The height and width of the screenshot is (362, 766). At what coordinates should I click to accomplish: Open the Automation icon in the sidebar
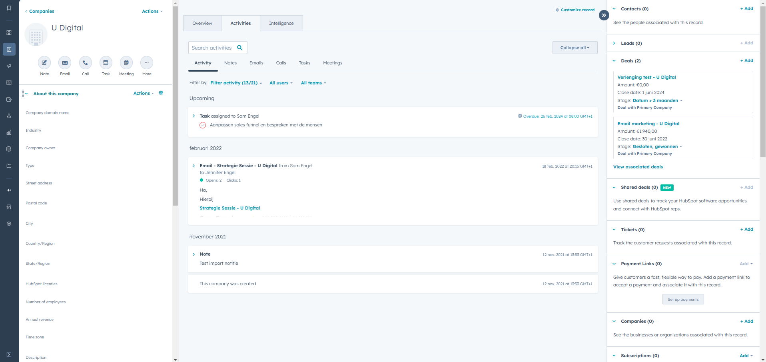(9, 116)
